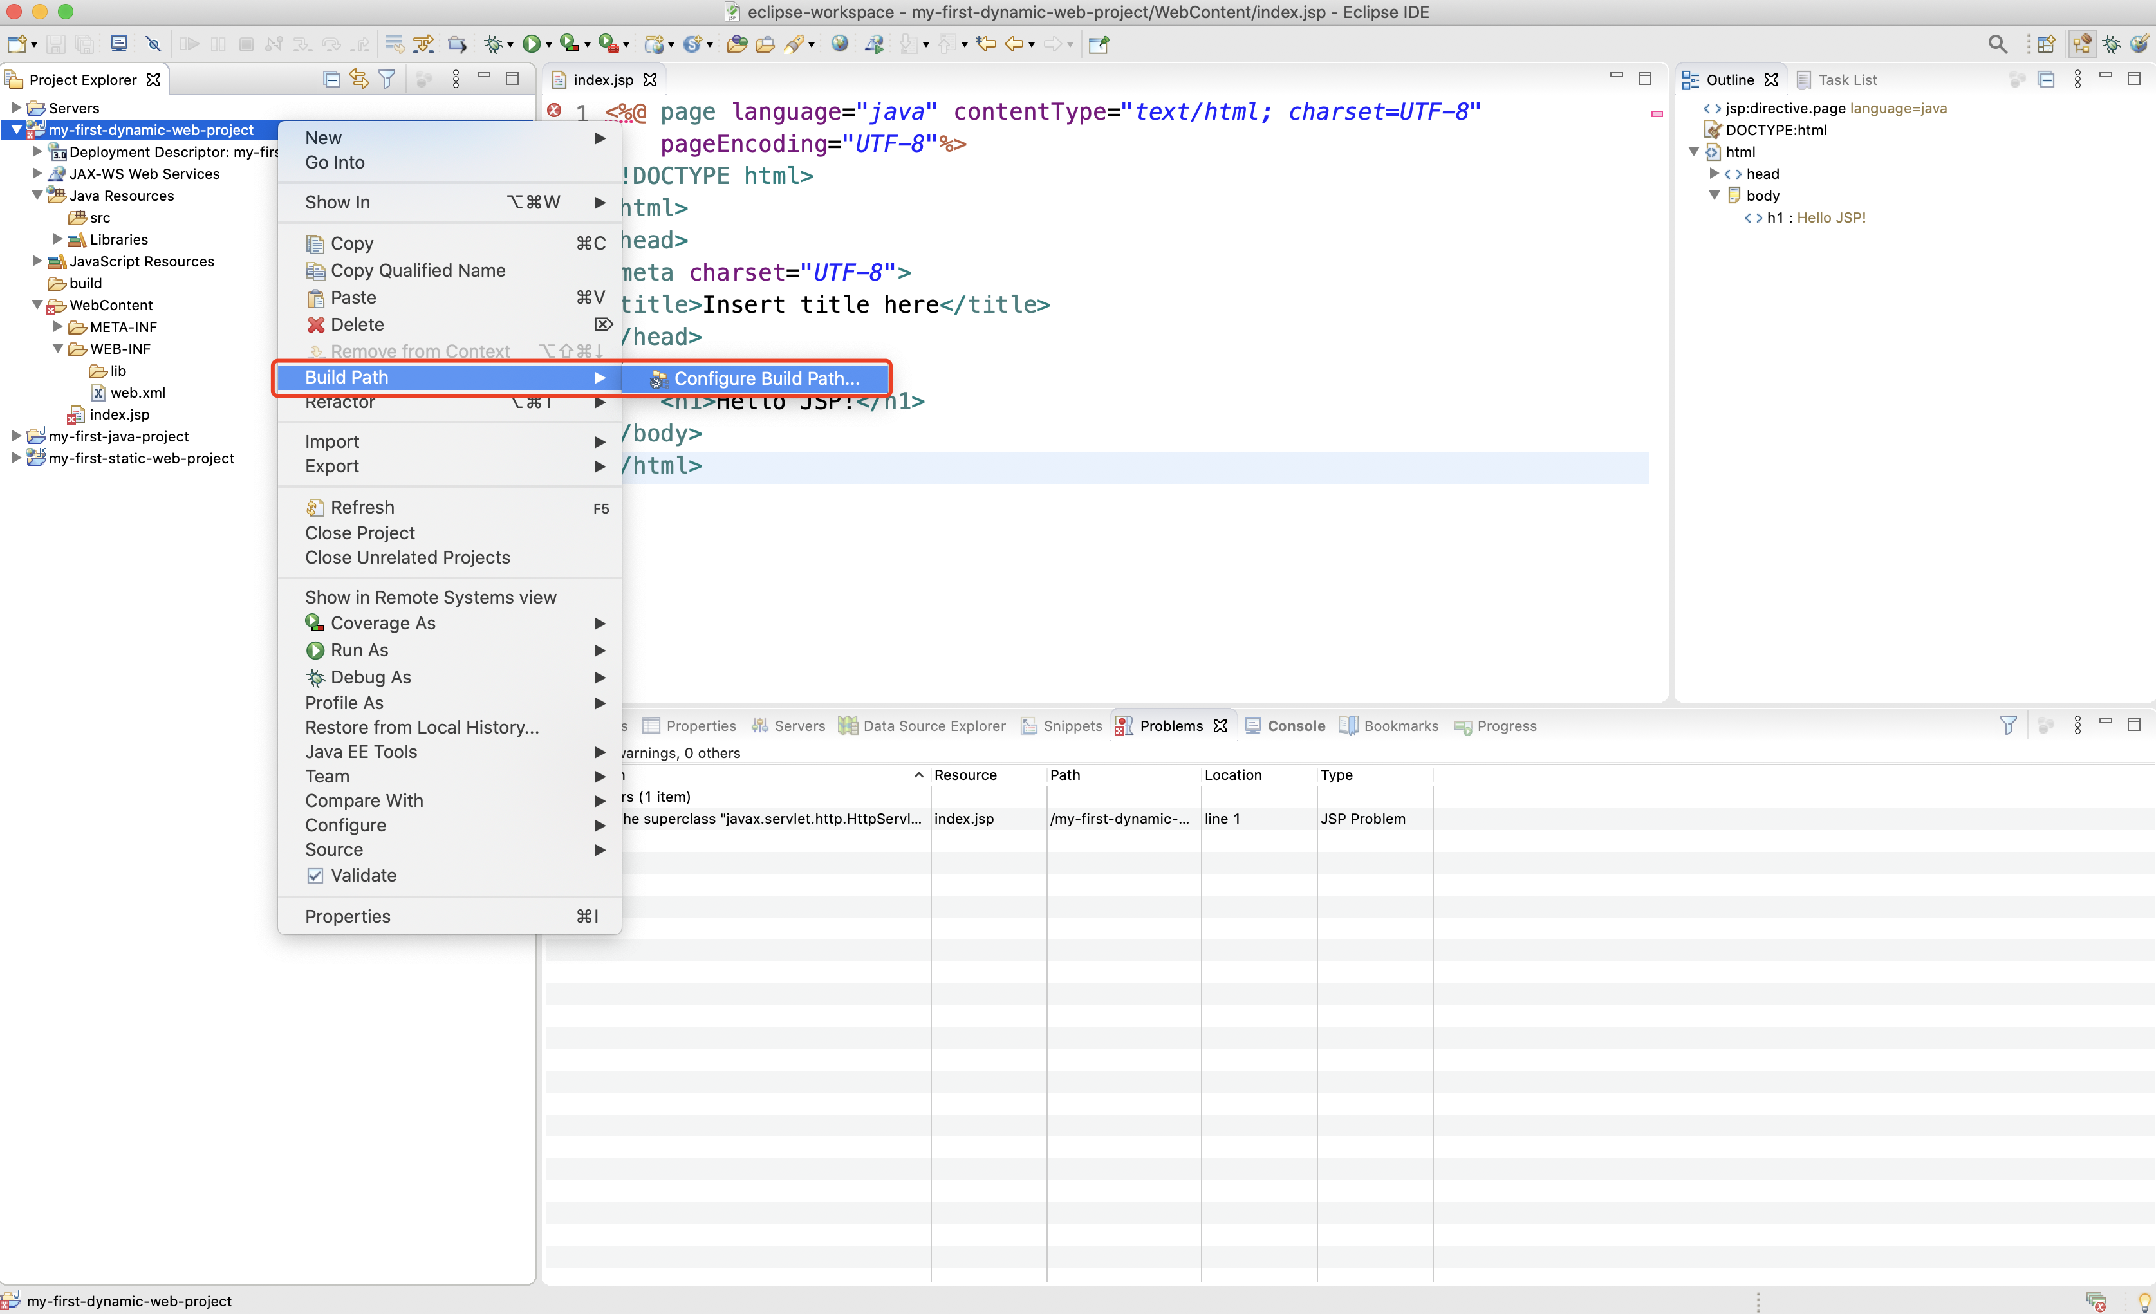Click the error marker on line 1
Viewport: 2156px width, 1314px height.
click(x=554, y=111)
